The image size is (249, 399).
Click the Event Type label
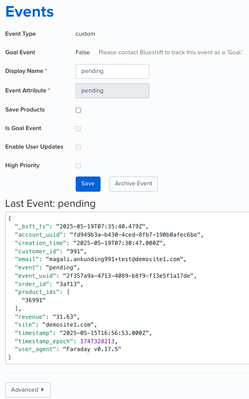point(21,34)
